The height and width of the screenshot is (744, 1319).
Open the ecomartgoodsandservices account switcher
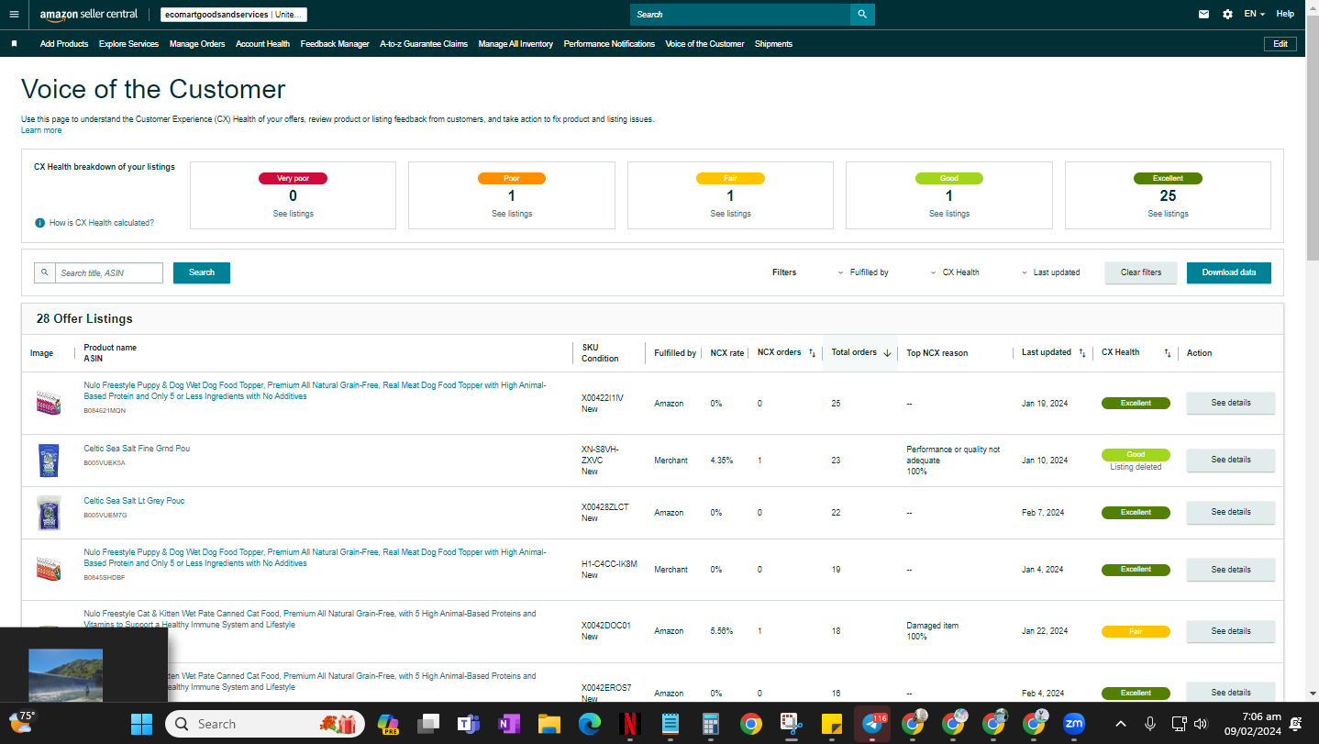234,15
